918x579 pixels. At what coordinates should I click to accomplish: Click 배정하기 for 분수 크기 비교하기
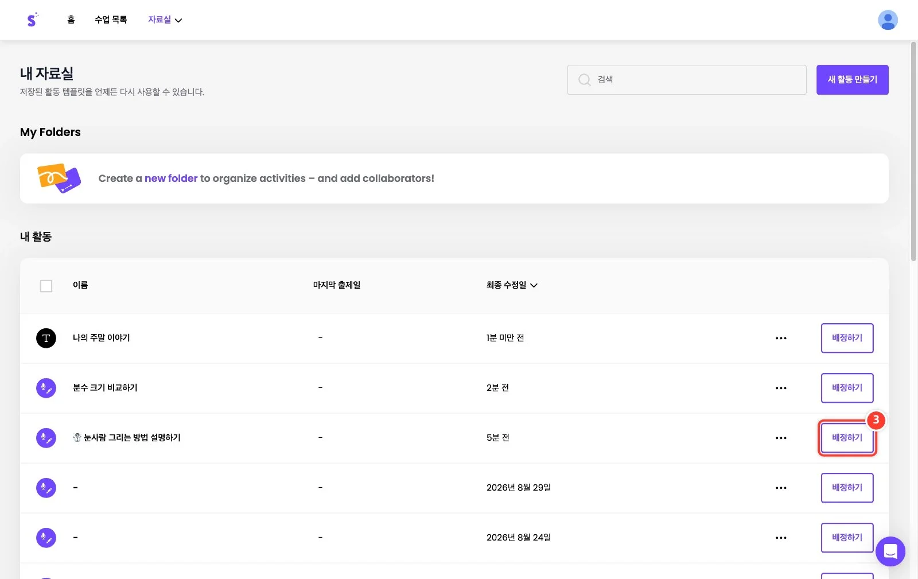click(847, 388)
